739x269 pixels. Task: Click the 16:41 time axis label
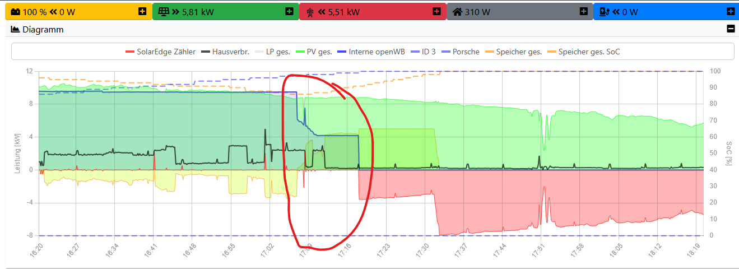pyautogui.click(x=150, y=250)
